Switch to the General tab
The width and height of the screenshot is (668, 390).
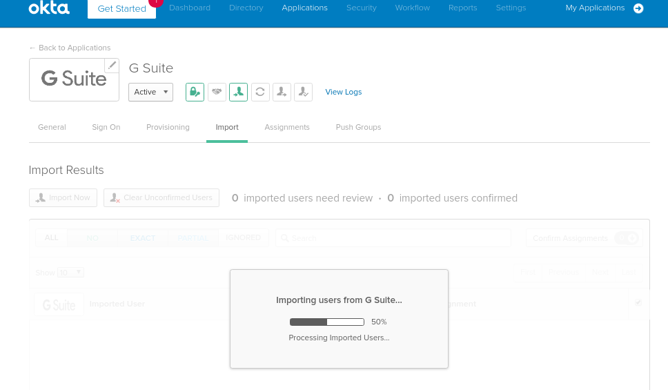pyautogui.click(x=52, y=127)
